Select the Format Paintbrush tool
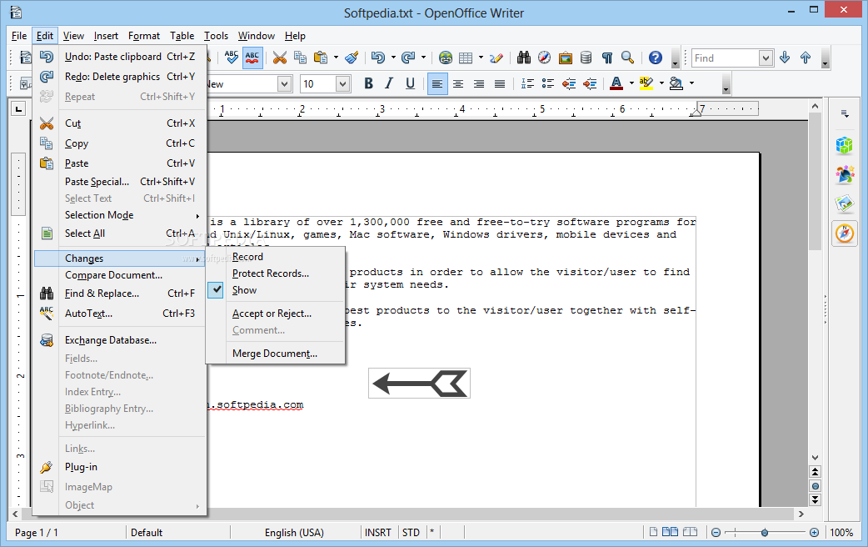This screenshot has height=547, width=868. coord(352,58)
